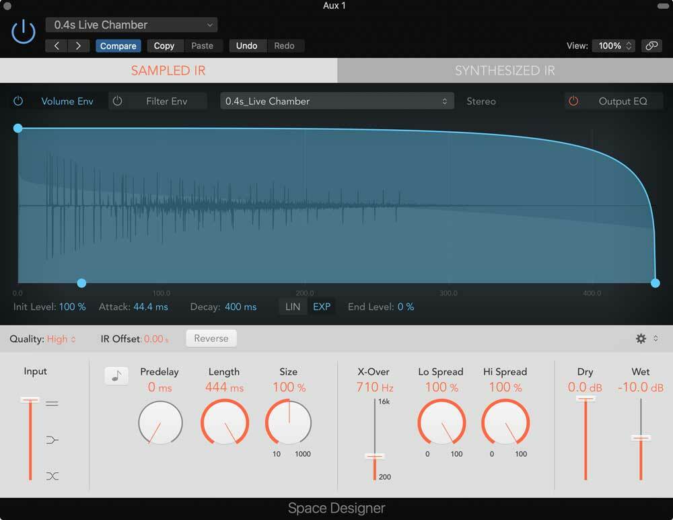673x520 pixels.
Task: Click the musical note sync icon
Action: pos(116,376)
